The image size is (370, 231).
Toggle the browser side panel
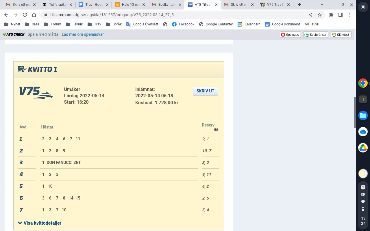click(341, 15)
